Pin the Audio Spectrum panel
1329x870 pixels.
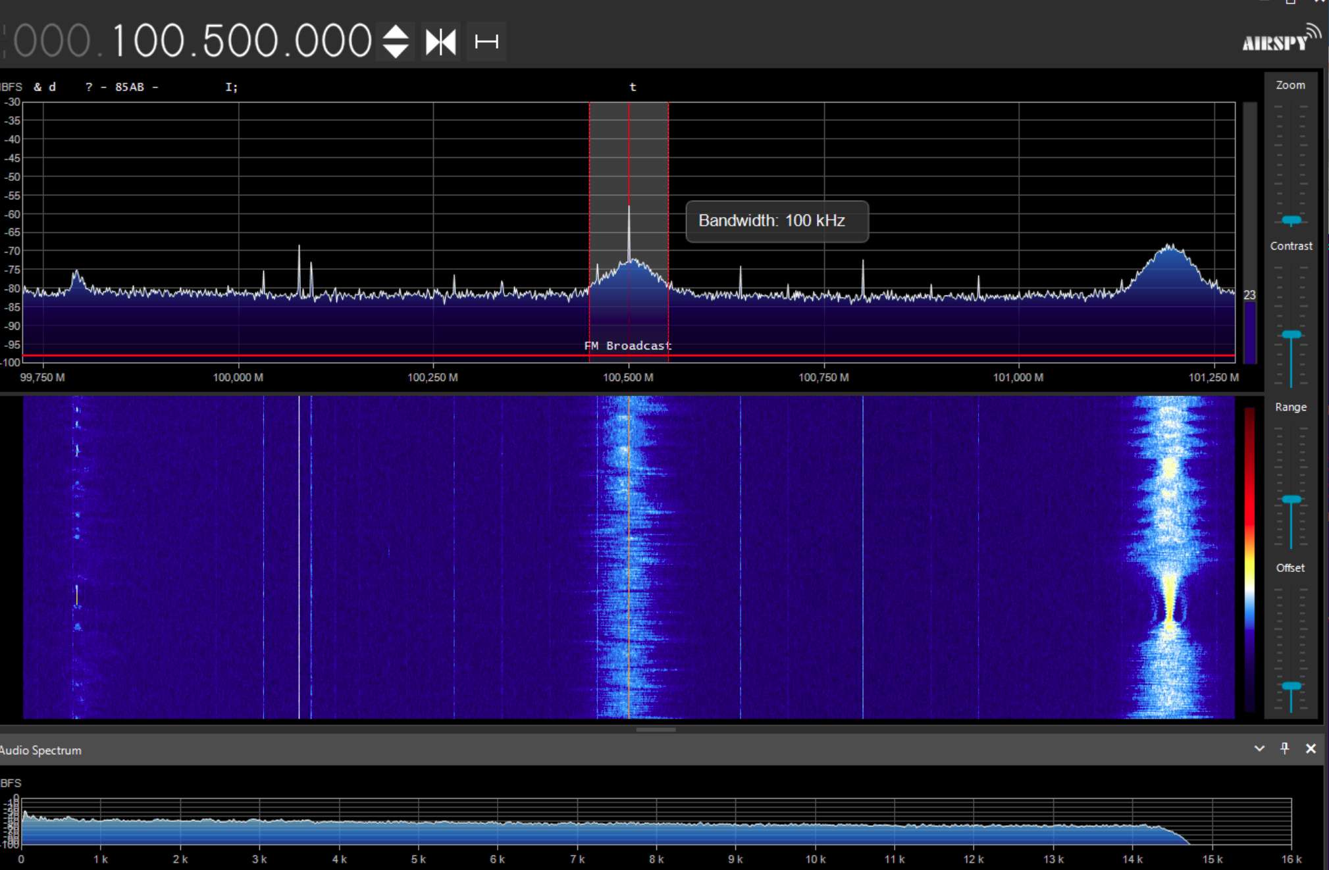click(1284, 748)
